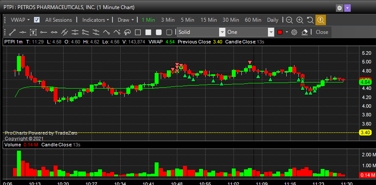Select the trend line drawing tool
Viewport: 376px width, 185px height.
click(13, 32)
